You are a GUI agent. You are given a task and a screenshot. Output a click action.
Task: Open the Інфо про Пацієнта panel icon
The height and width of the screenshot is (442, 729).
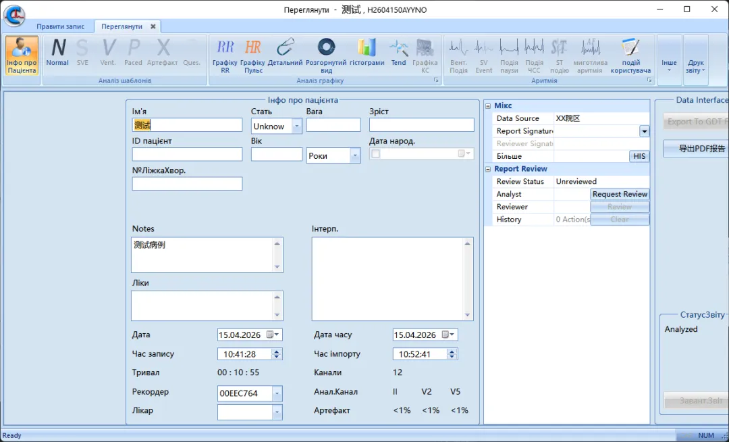tap(22, 55)
